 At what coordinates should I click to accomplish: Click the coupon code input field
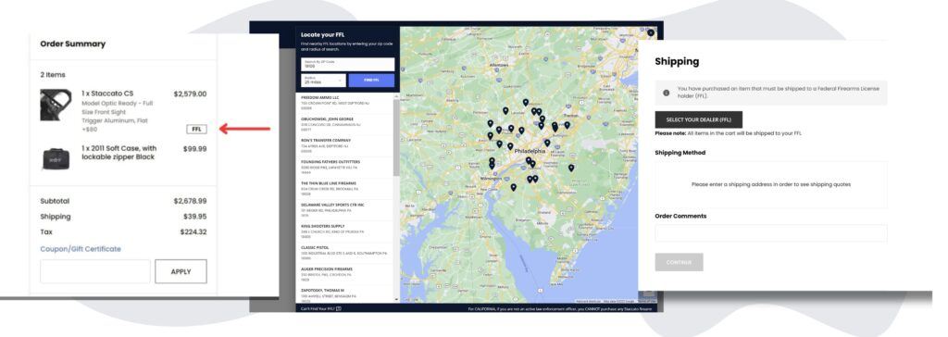[x=95, y=271]
